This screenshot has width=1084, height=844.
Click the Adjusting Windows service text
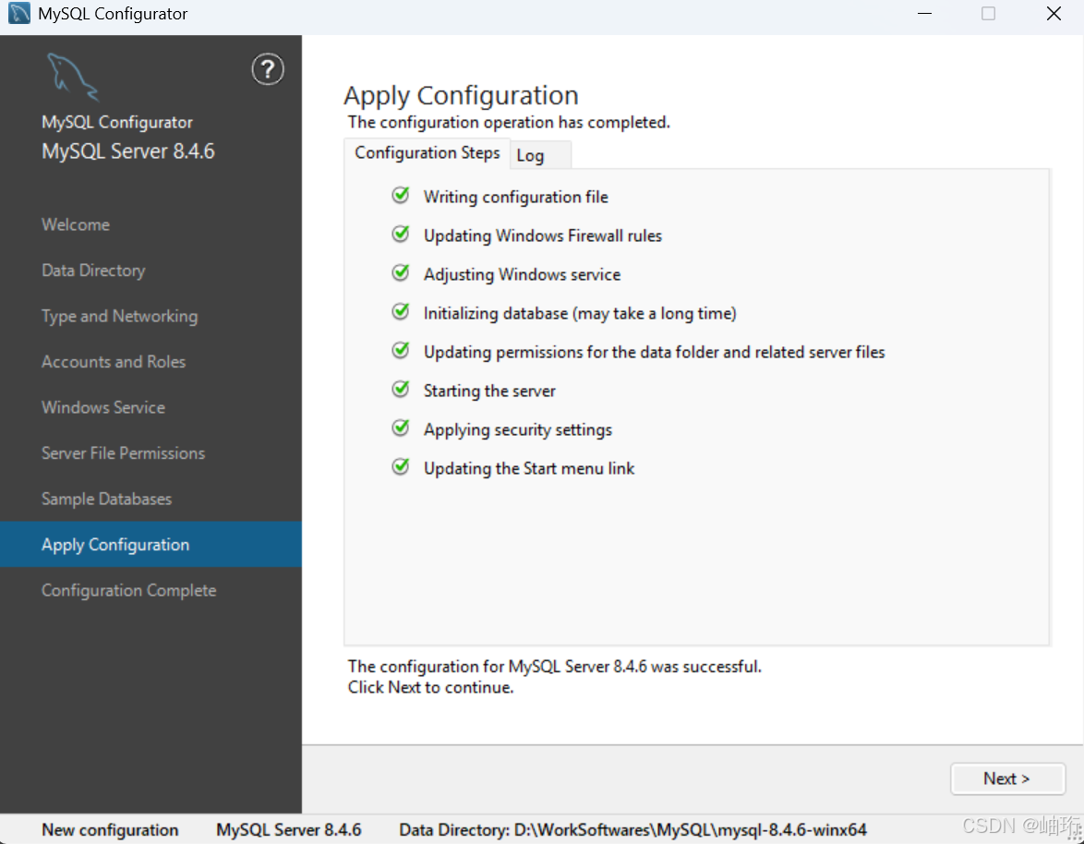(522, 274)
